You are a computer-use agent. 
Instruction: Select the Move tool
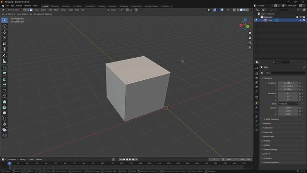point(4,32)
